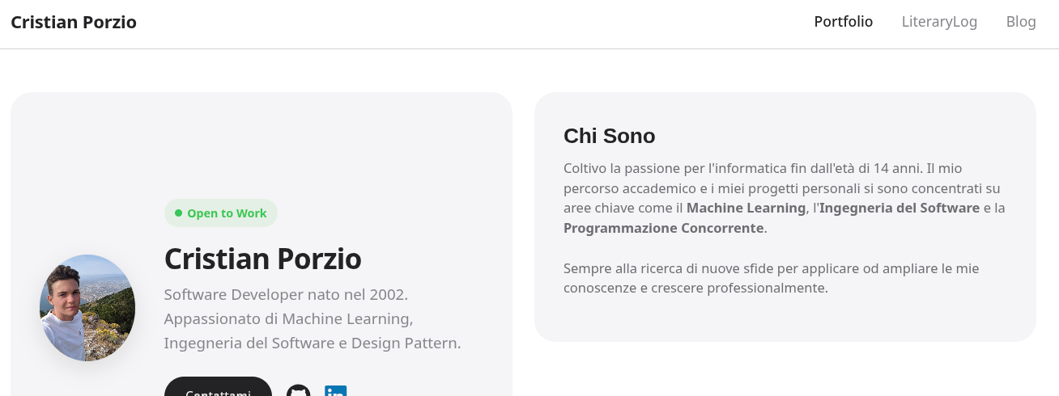
Task: Click Cristian's round profile photo
Action: [x=87, y=308]
